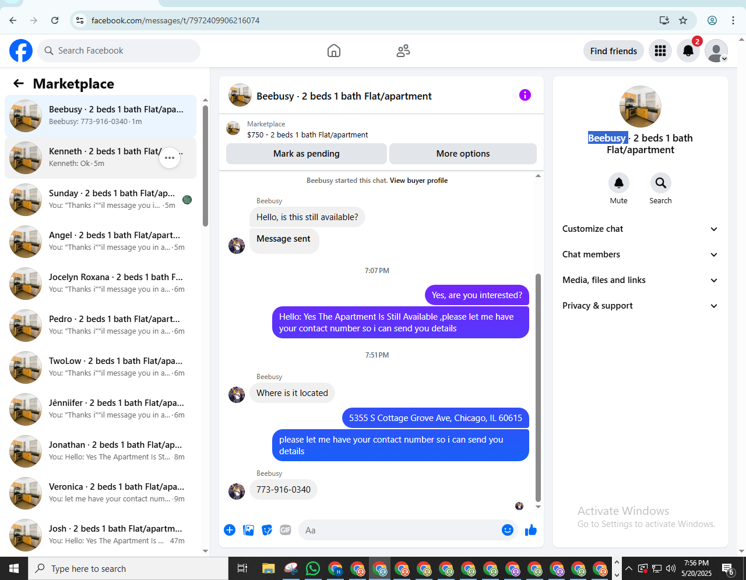Choose a GIF icon
Screen dimensions: 746x580
coord(286,530)
